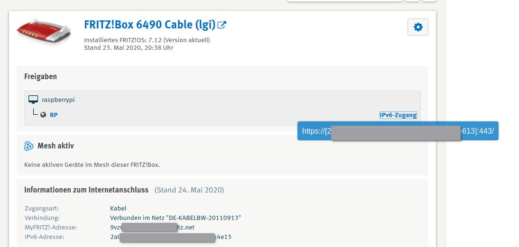This screenshot has width=519, height=247.
Task: Click the https IPv6 address tooltip
Action: click(398, 131)
